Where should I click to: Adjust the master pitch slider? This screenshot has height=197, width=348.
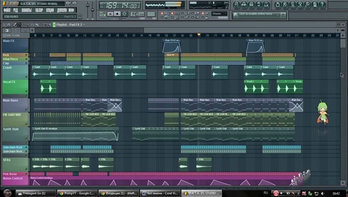click(x=93, y=10)
